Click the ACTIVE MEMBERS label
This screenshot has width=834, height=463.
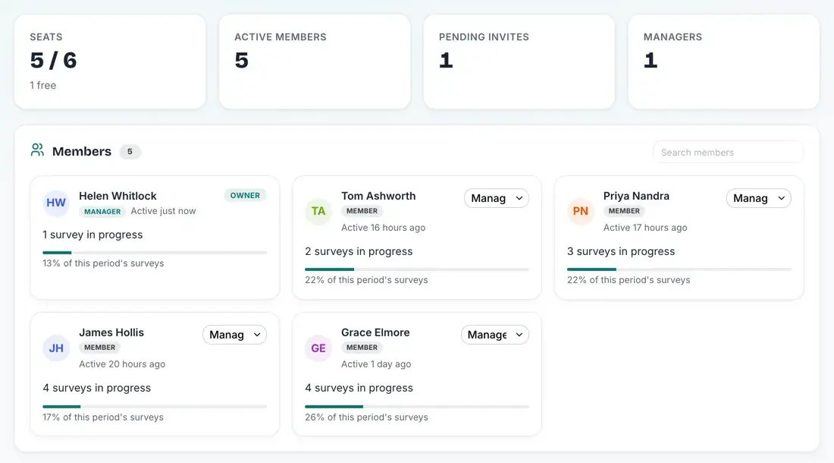[x=281, y=37]
